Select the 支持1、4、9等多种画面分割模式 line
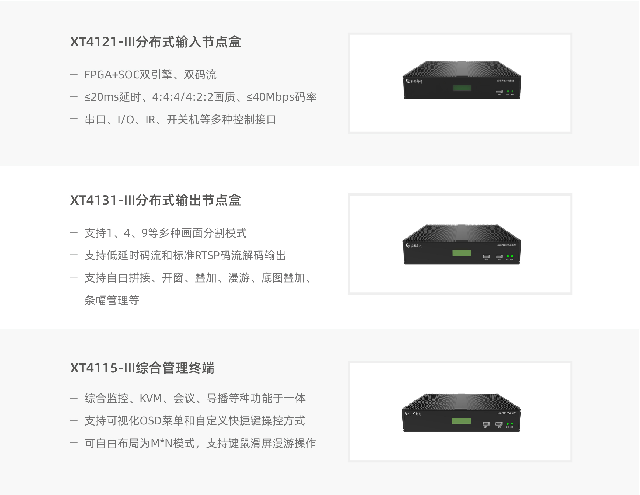Image resolution: width=640 pixels, height=495 pixels. pyautogui.click(x=166, y=233)
